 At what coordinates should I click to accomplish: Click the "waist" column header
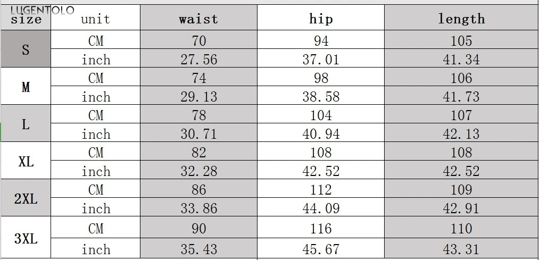198,19
